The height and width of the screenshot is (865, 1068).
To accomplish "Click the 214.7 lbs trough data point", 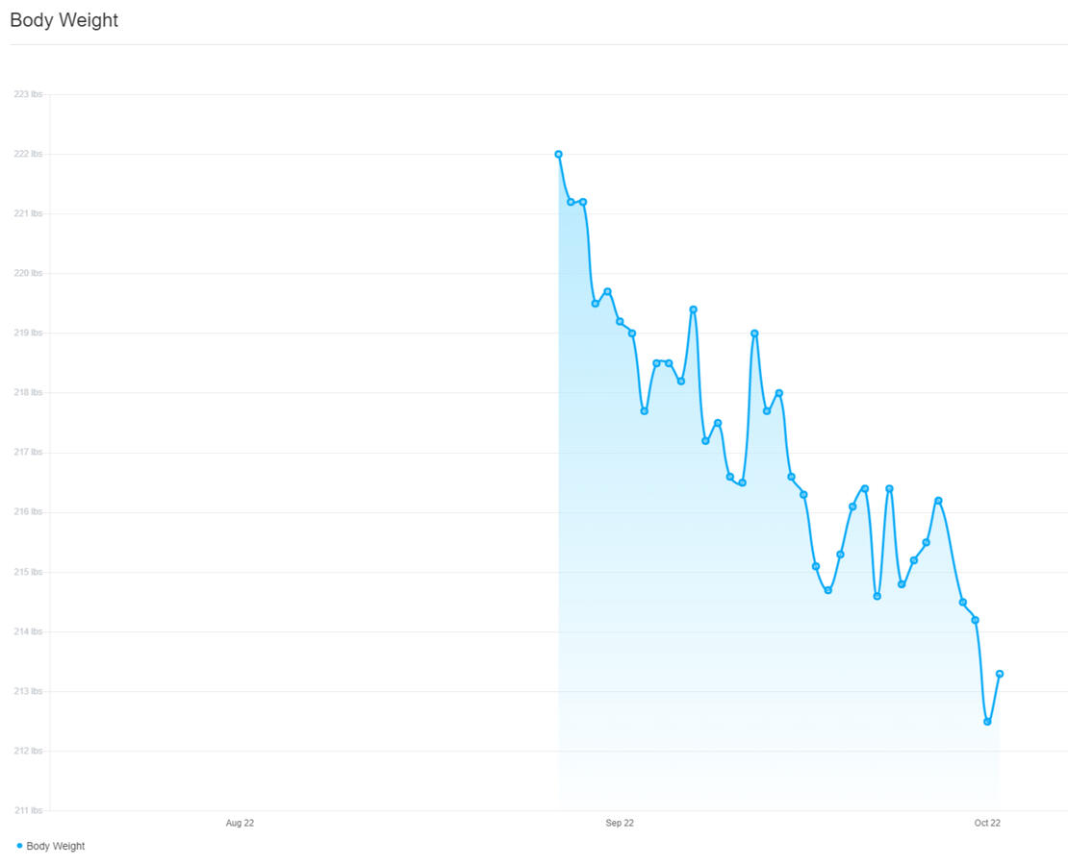I will 827,590.
